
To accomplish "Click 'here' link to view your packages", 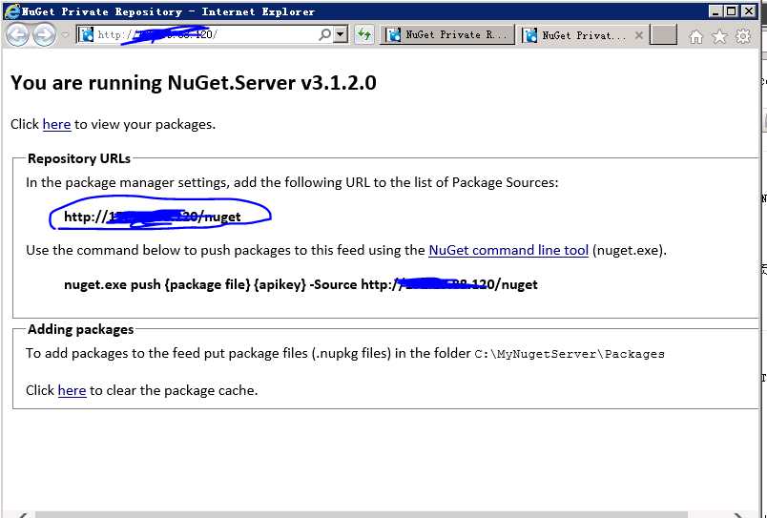I will click(56, 125).
